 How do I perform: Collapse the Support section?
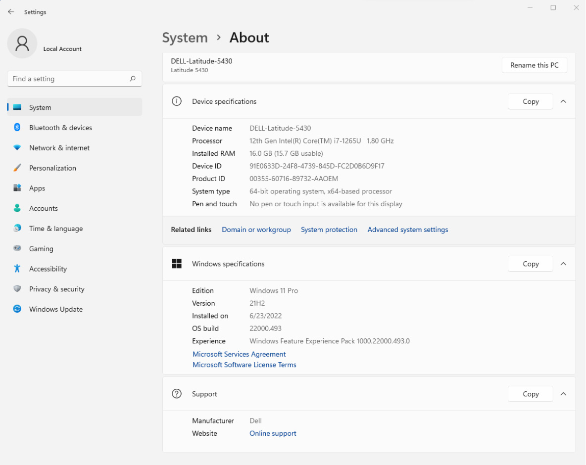coord(563,394)
